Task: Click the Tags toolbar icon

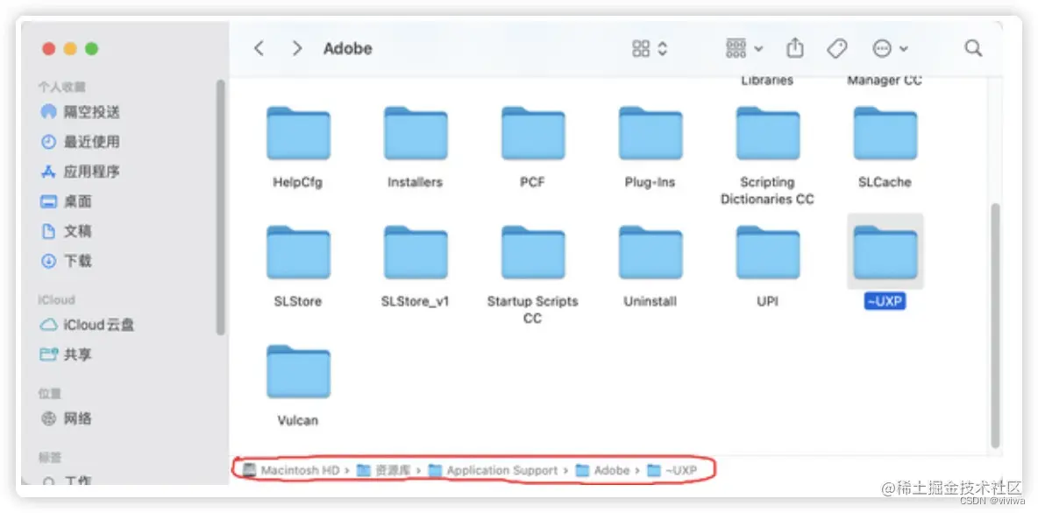Action: (836, 48)
